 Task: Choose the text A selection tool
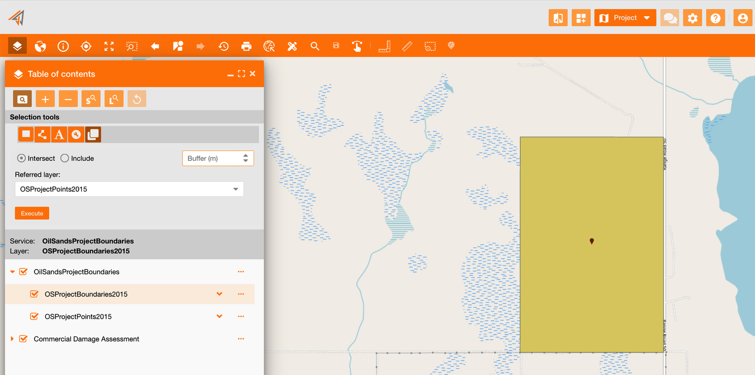tap(59, 134)
